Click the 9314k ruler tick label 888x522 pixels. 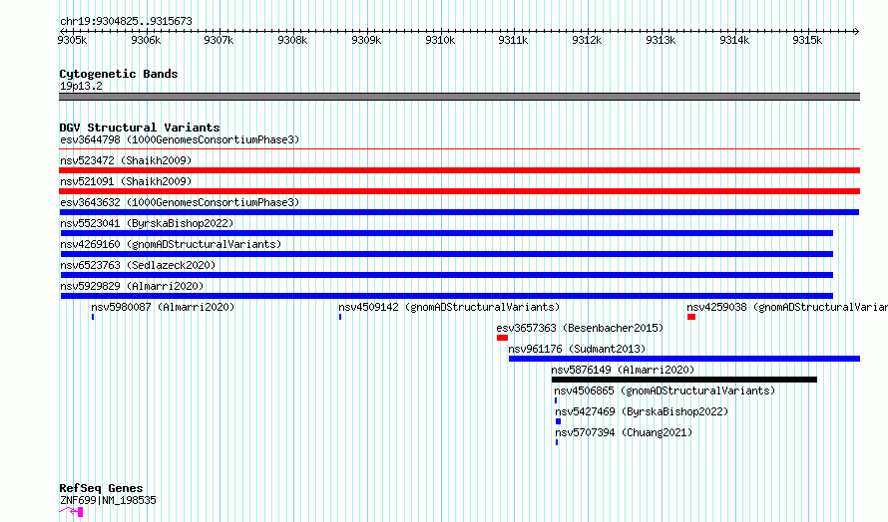click(x=734, y=40)
